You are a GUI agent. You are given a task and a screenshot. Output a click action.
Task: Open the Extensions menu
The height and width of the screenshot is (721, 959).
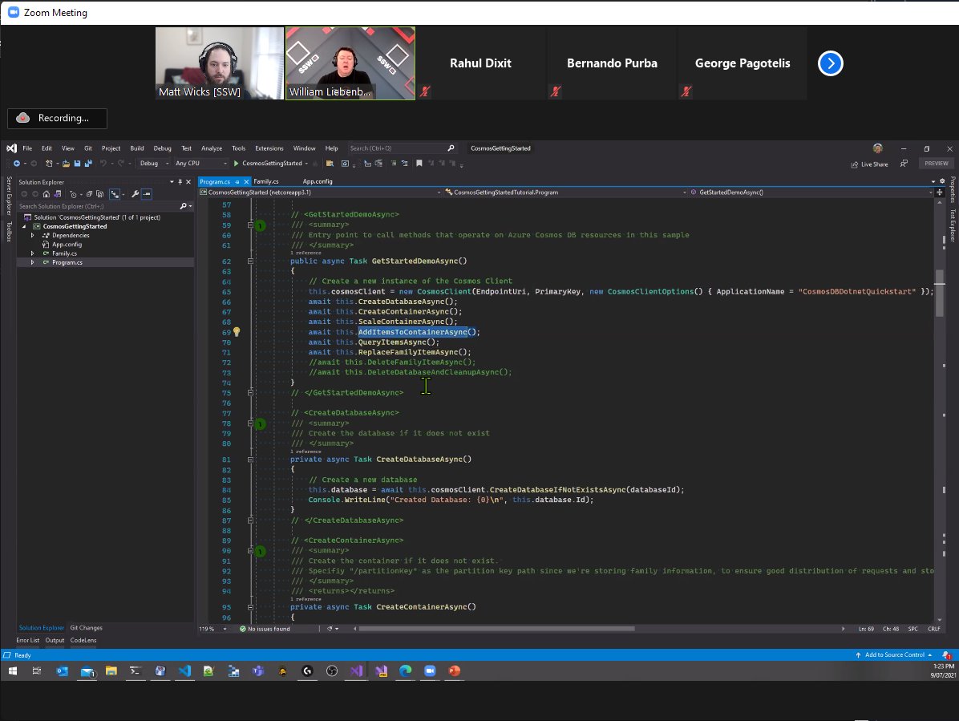pos(269,148)
